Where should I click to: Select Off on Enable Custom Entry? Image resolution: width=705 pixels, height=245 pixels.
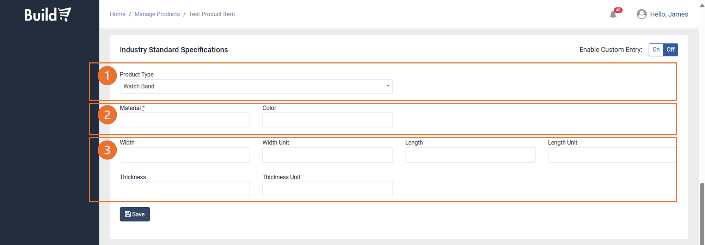[670, 50]
